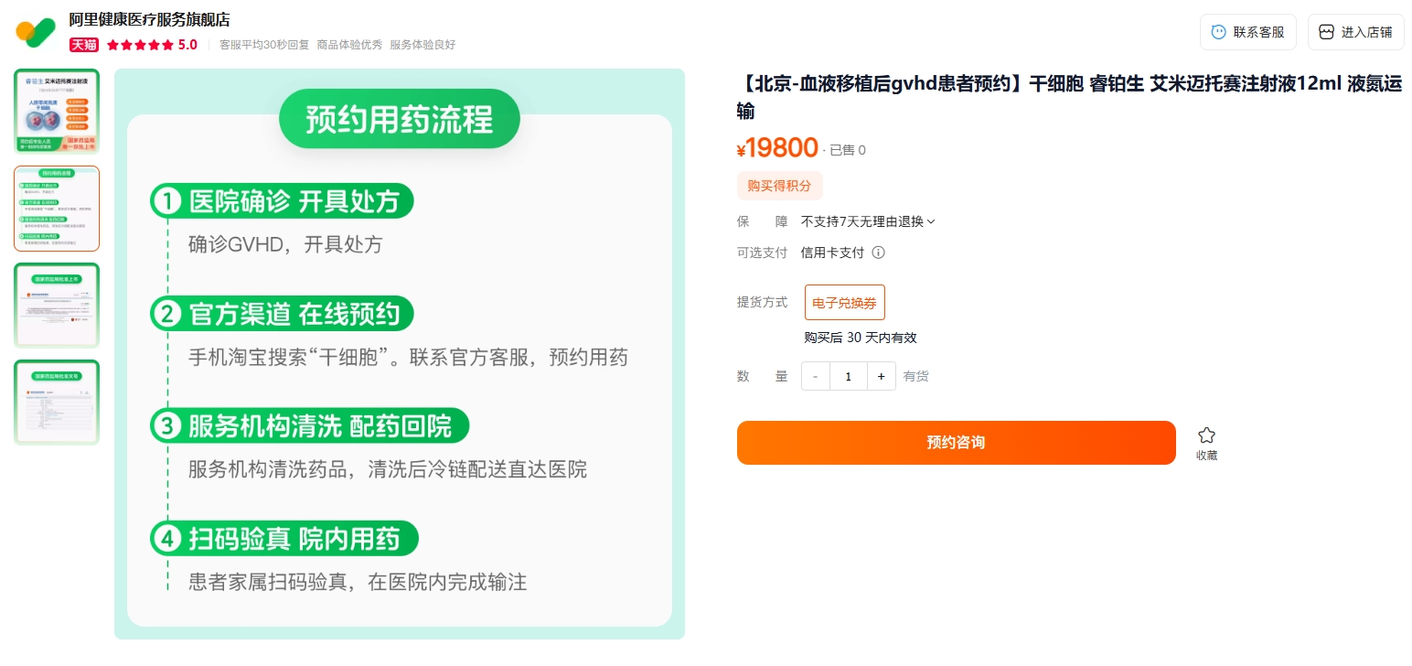The image size is (1412, 666).
Task: Click the speech bubble icon on 联系客服
Action: [x=1219, y=31]
